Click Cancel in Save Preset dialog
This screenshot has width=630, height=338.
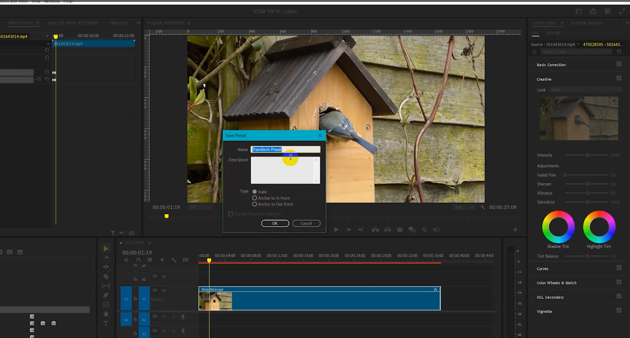[x=306, y=223]
